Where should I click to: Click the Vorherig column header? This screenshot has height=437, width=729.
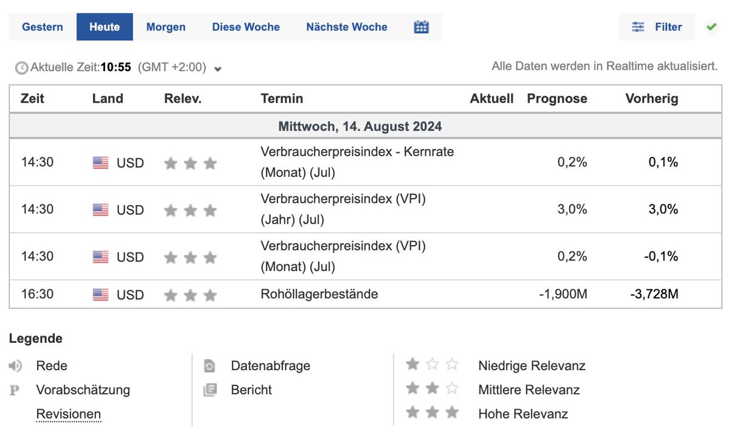652,98
